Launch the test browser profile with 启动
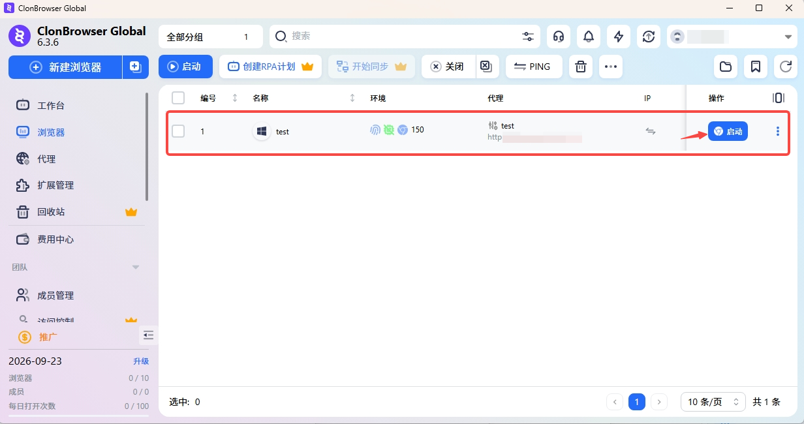 click(x=728, y=131)
